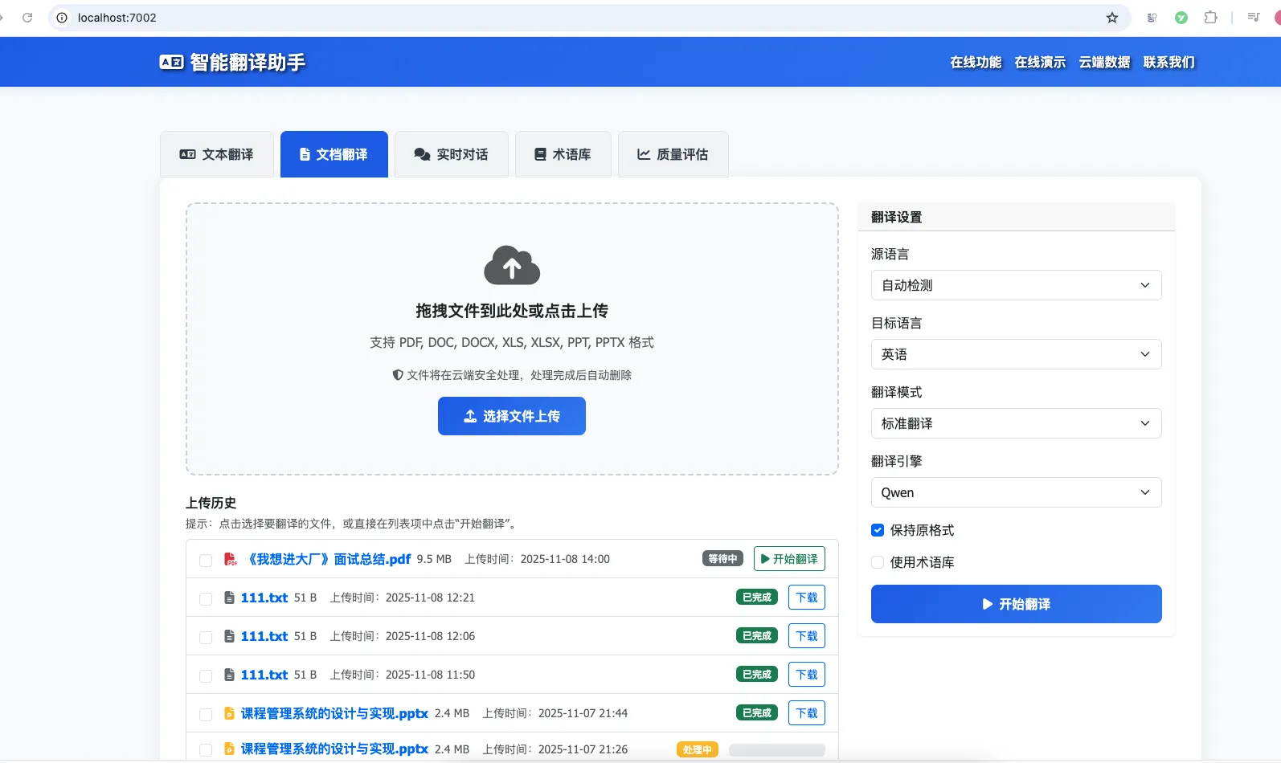Open the 源语言 dropdown showing 自动检测

(1016, 285)
